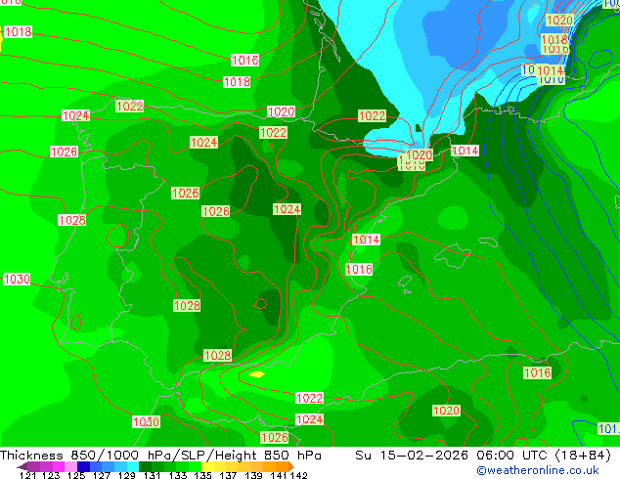This screenshot has width=620, height=479.
Task: Select the yellow legend swatch above 135
Action: 207,466
